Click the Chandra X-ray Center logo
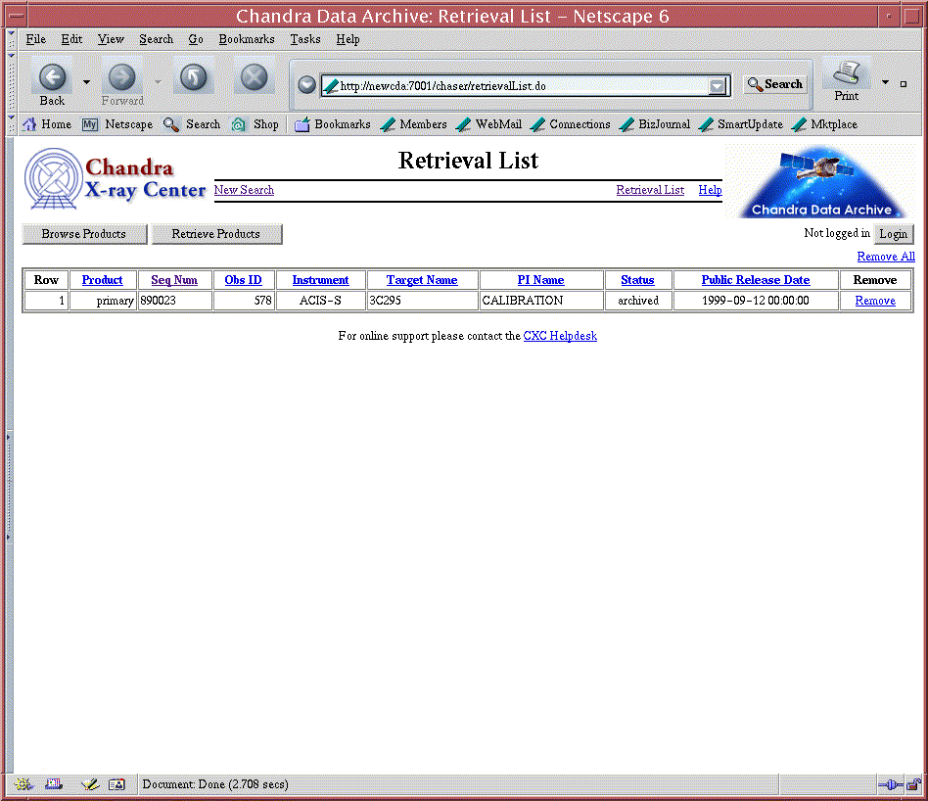The image size is (928, 801). (x=115, y=179)
